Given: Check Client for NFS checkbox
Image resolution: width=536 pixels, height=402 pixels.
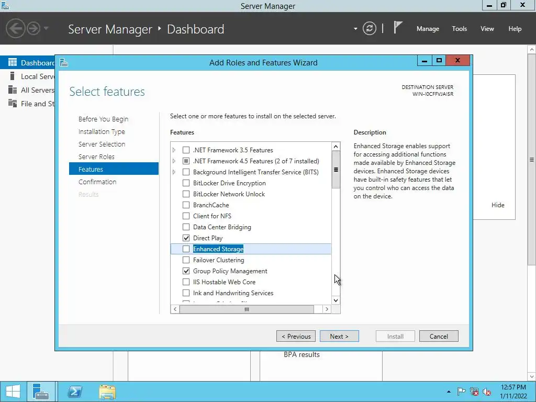Looking at the screenshot, I should point(186,216).
